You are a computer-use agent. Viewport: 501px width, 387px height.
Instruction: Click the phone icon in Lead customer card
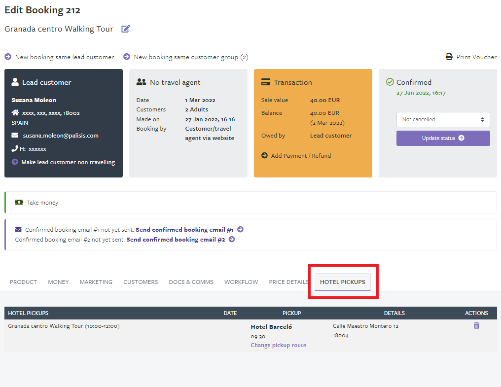point(15,148)
